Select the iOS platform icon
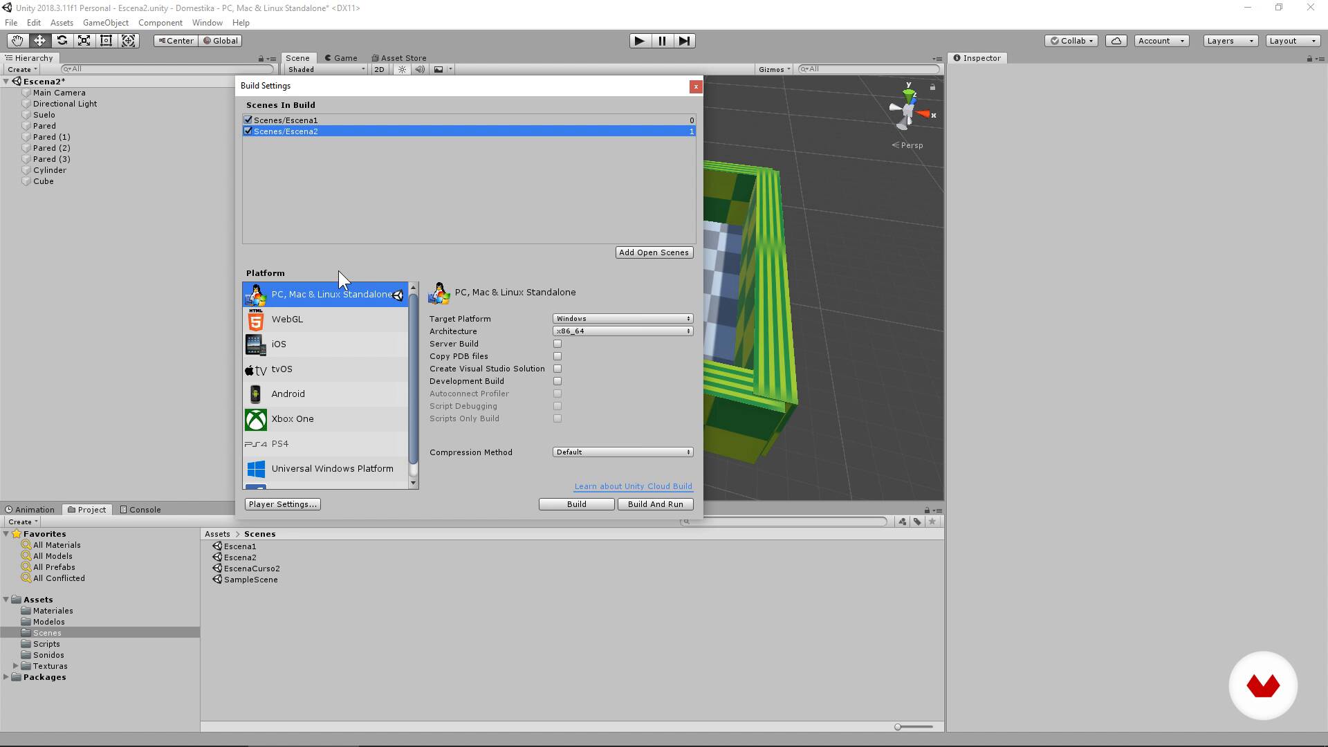The image size is (1328, 747). [255, 344]
